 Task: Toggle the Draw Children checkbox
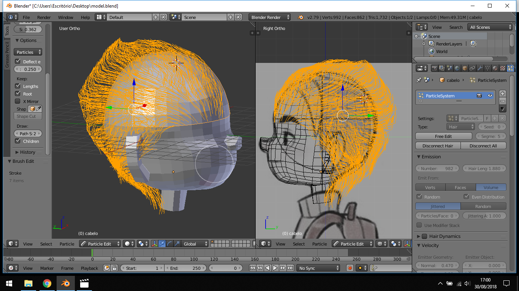coord(17,141)
